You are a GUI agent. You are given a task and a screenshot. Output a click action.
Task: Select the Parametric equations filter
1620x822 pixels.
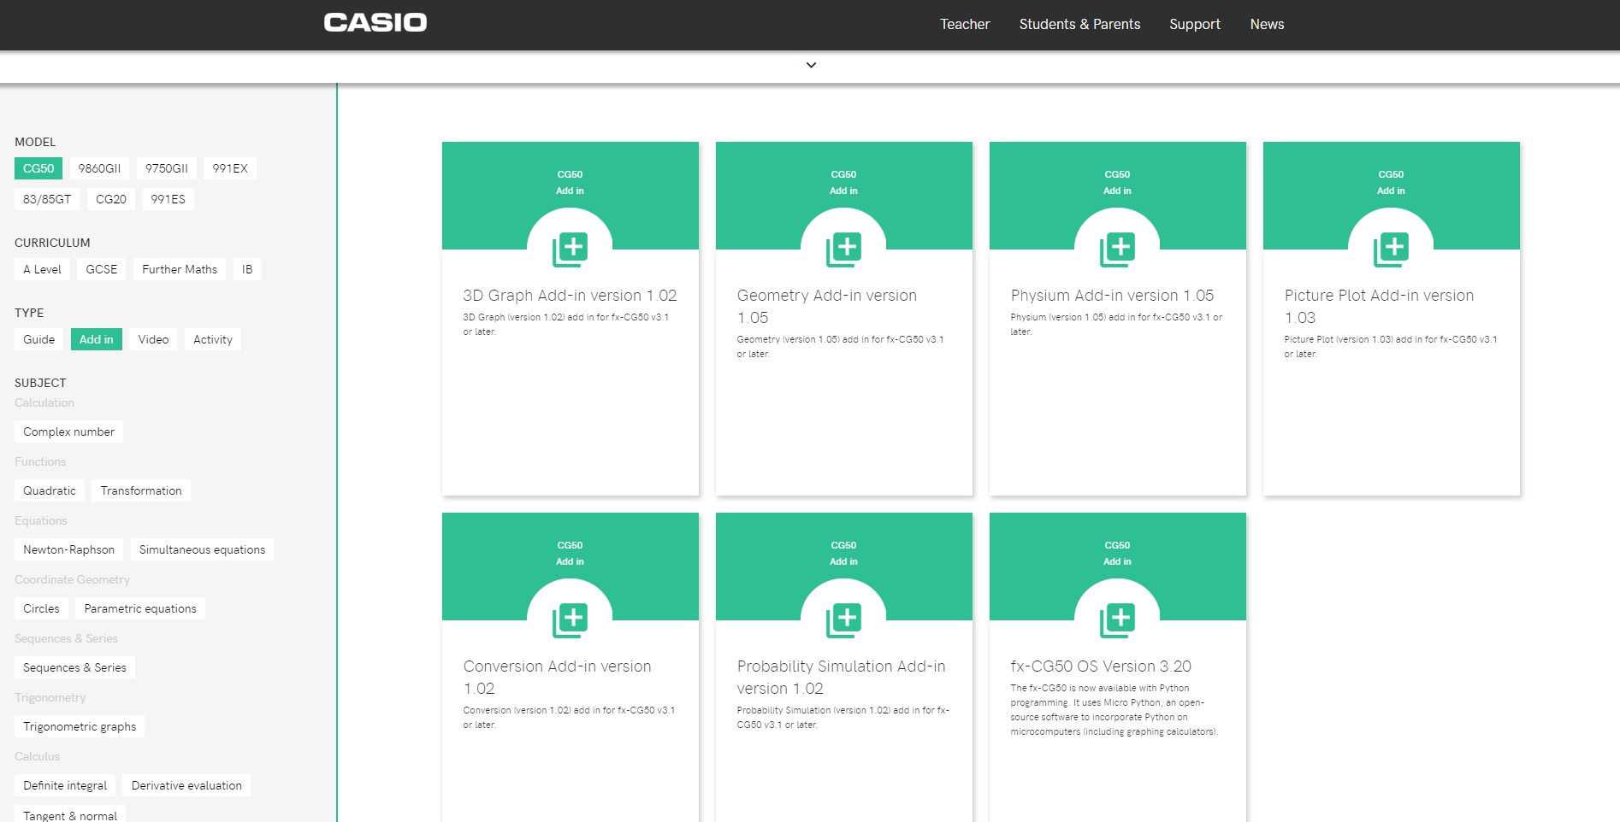coord(140,608)
